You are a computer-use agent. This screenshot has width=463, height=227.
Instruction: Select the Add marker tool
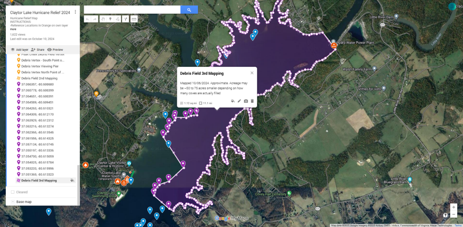pos(110,19)
